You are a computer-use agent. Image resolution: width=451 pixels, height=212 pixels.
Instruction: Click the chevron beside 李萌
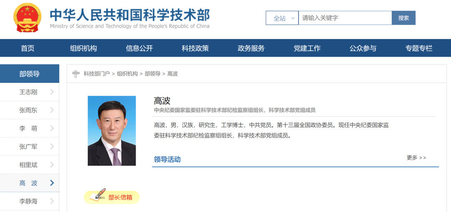(x=52, y=128)
